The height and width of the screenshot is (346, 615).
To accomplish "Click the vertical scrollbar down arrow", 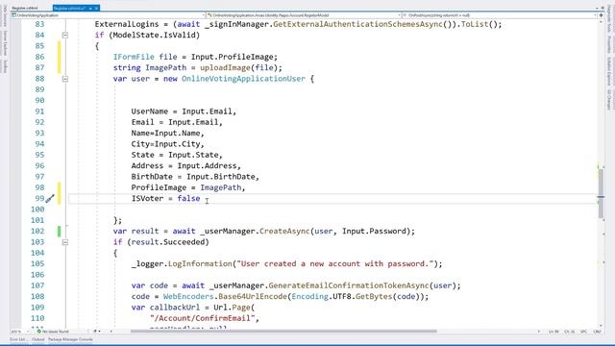I will pos(601,325).
